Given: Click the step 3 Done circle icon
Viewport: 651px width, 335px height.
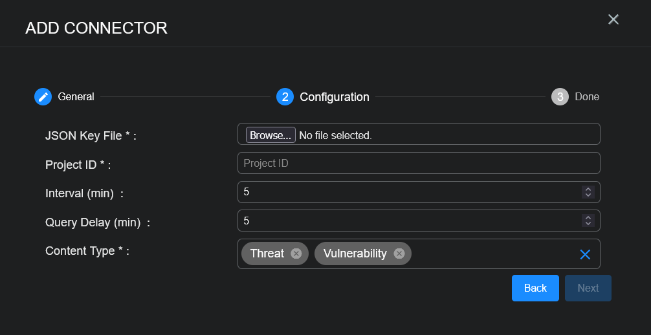Looking at the screenshot, I should 560,97.
